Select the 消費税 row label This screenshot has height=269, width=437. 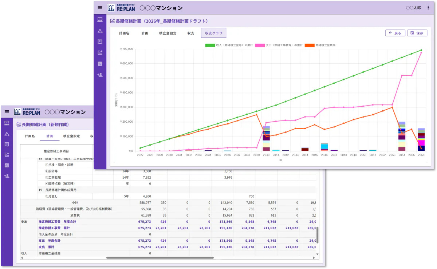click(76, 215)
